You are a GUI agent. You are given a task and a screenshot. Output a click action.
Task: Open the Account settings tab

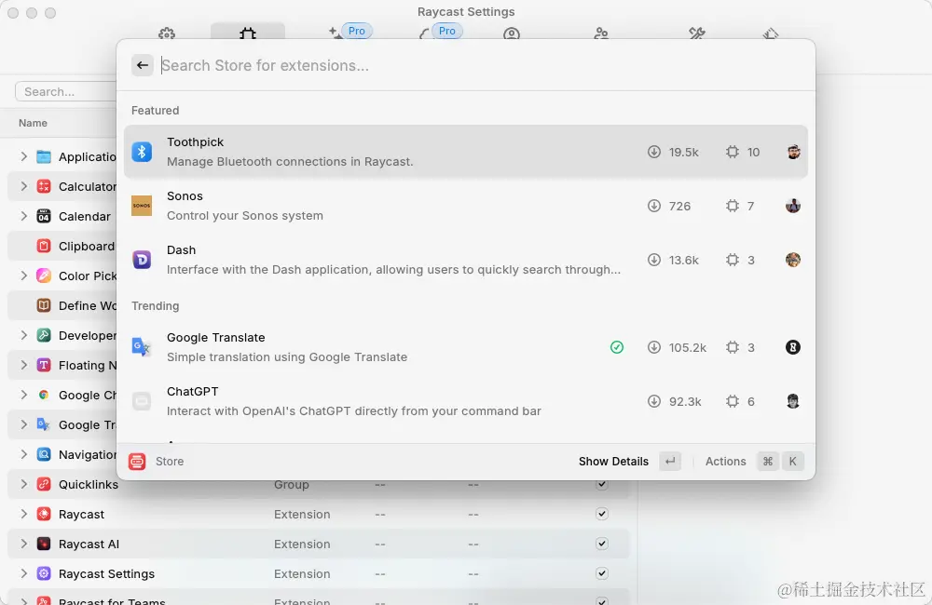511,34
